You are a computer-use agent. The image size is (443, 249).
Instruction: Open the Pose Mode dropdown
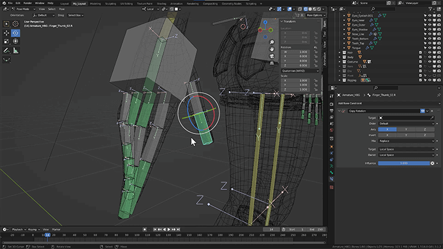click(x=24, y=9)
